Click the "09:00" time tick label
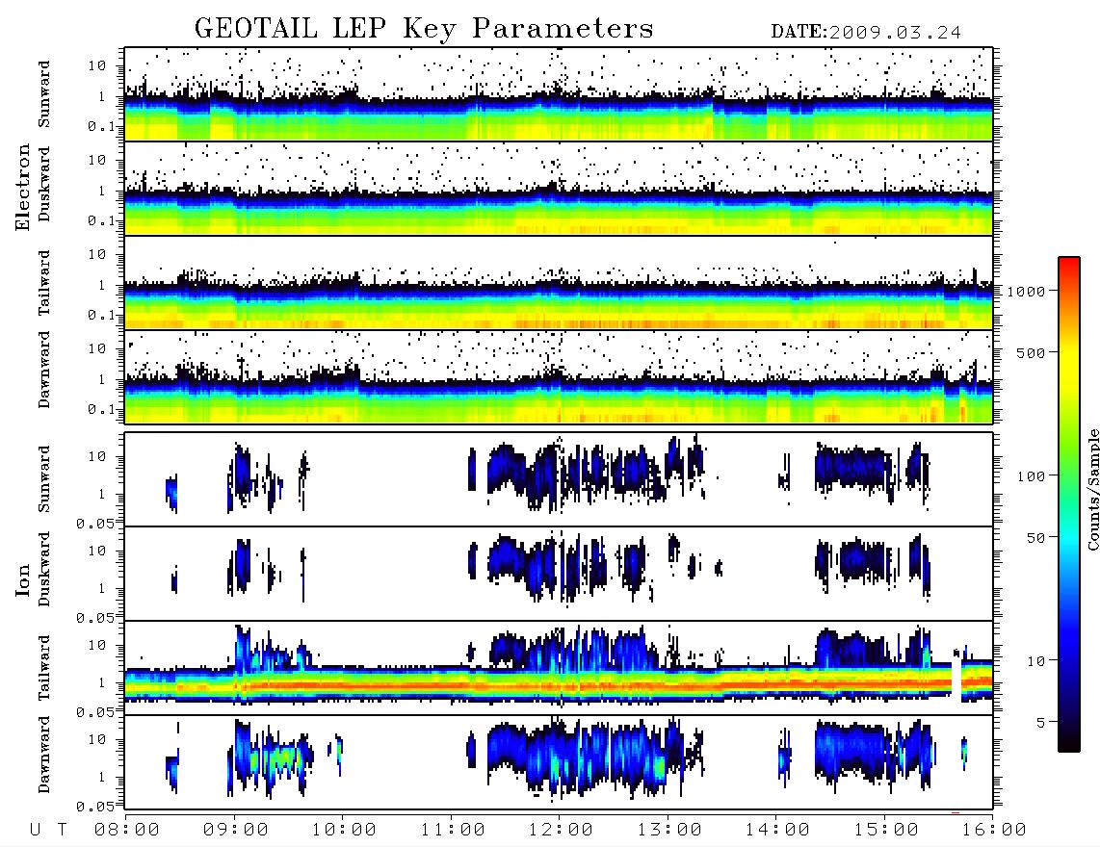The image size is (1100, 847). click(235, 831)
